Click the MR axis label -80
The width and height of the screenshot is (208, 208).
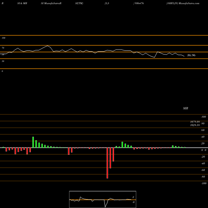click(x=203, y=177)
